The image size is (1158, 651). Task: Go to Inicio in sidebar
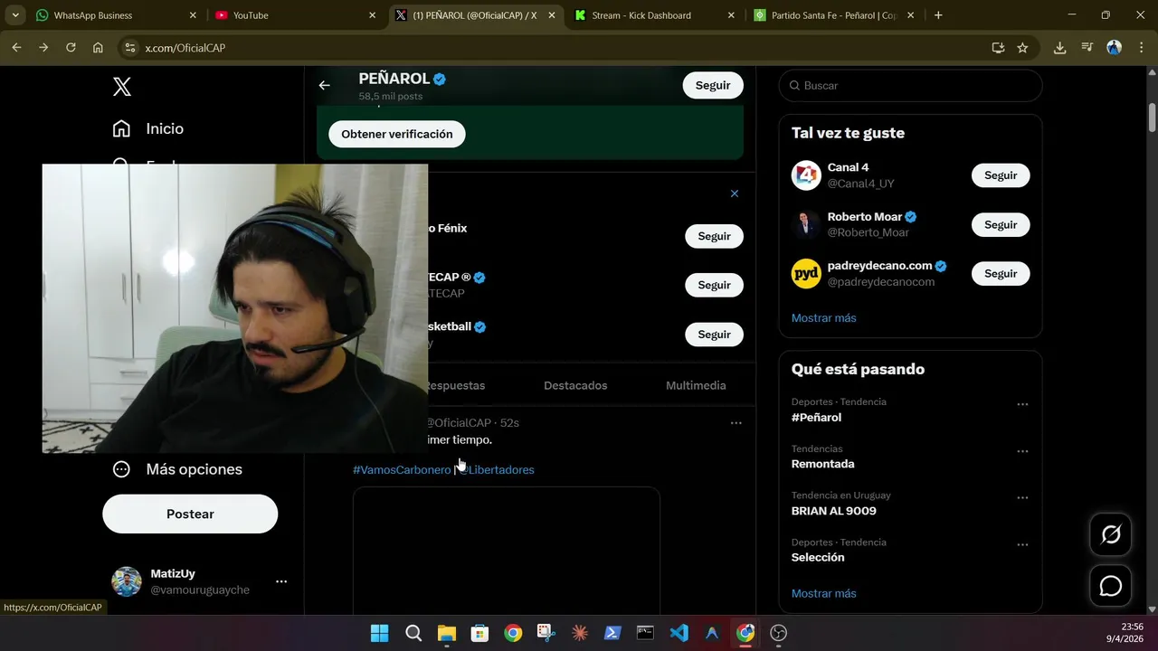[147, 129]
